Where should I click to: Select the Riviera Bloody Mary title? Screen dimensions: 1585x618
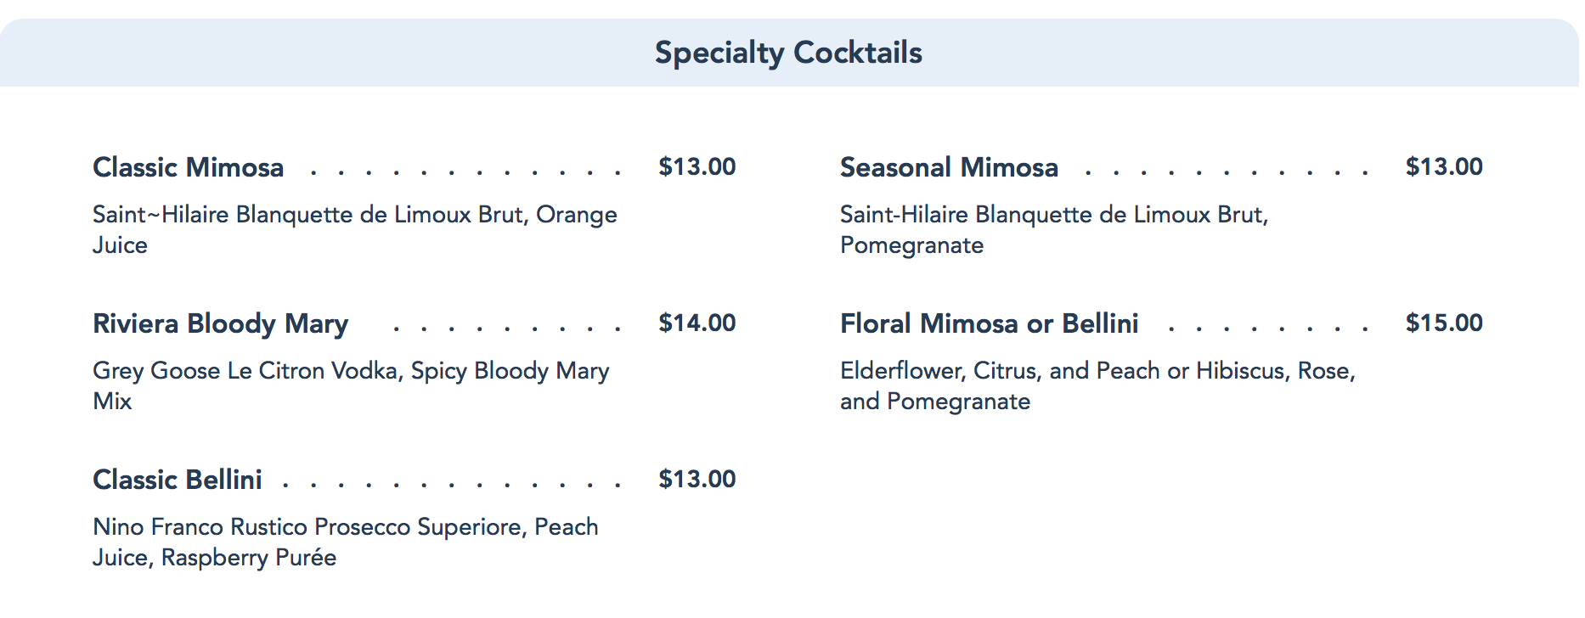point(220,323)
